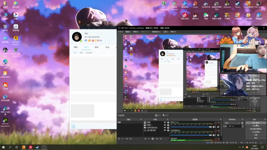Screen dimensions: 267x150
Task: Open 视频采集设备 mixer settings gear
Action: point(218,135)
